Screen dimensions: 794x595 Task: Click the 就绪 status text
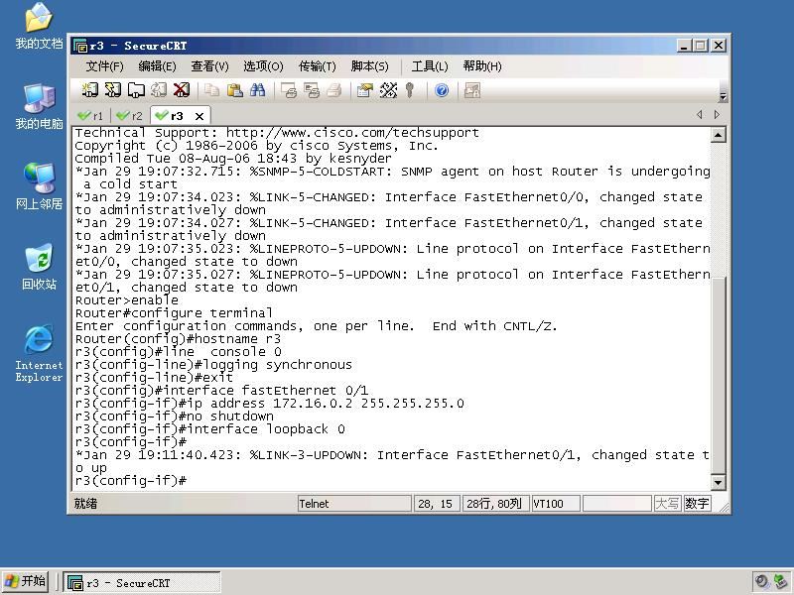coord(85,504)
